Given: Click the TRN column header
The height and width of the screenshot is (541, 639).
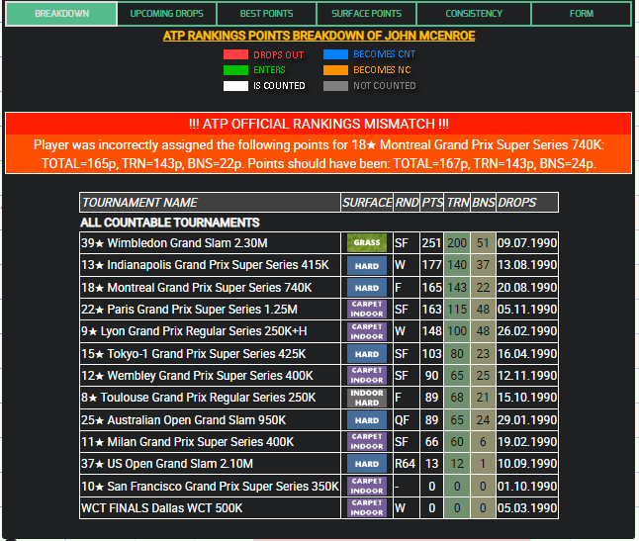Looking at the screenshot, I should pyautogui.click(x=457, y=203).
